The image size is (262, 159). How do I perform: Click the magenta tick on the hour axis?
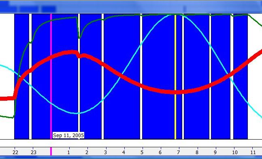(51, 151)
